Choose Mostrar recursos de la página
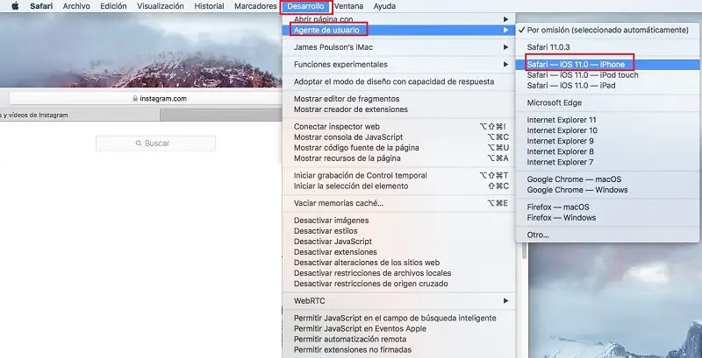 tap(399, 158)
